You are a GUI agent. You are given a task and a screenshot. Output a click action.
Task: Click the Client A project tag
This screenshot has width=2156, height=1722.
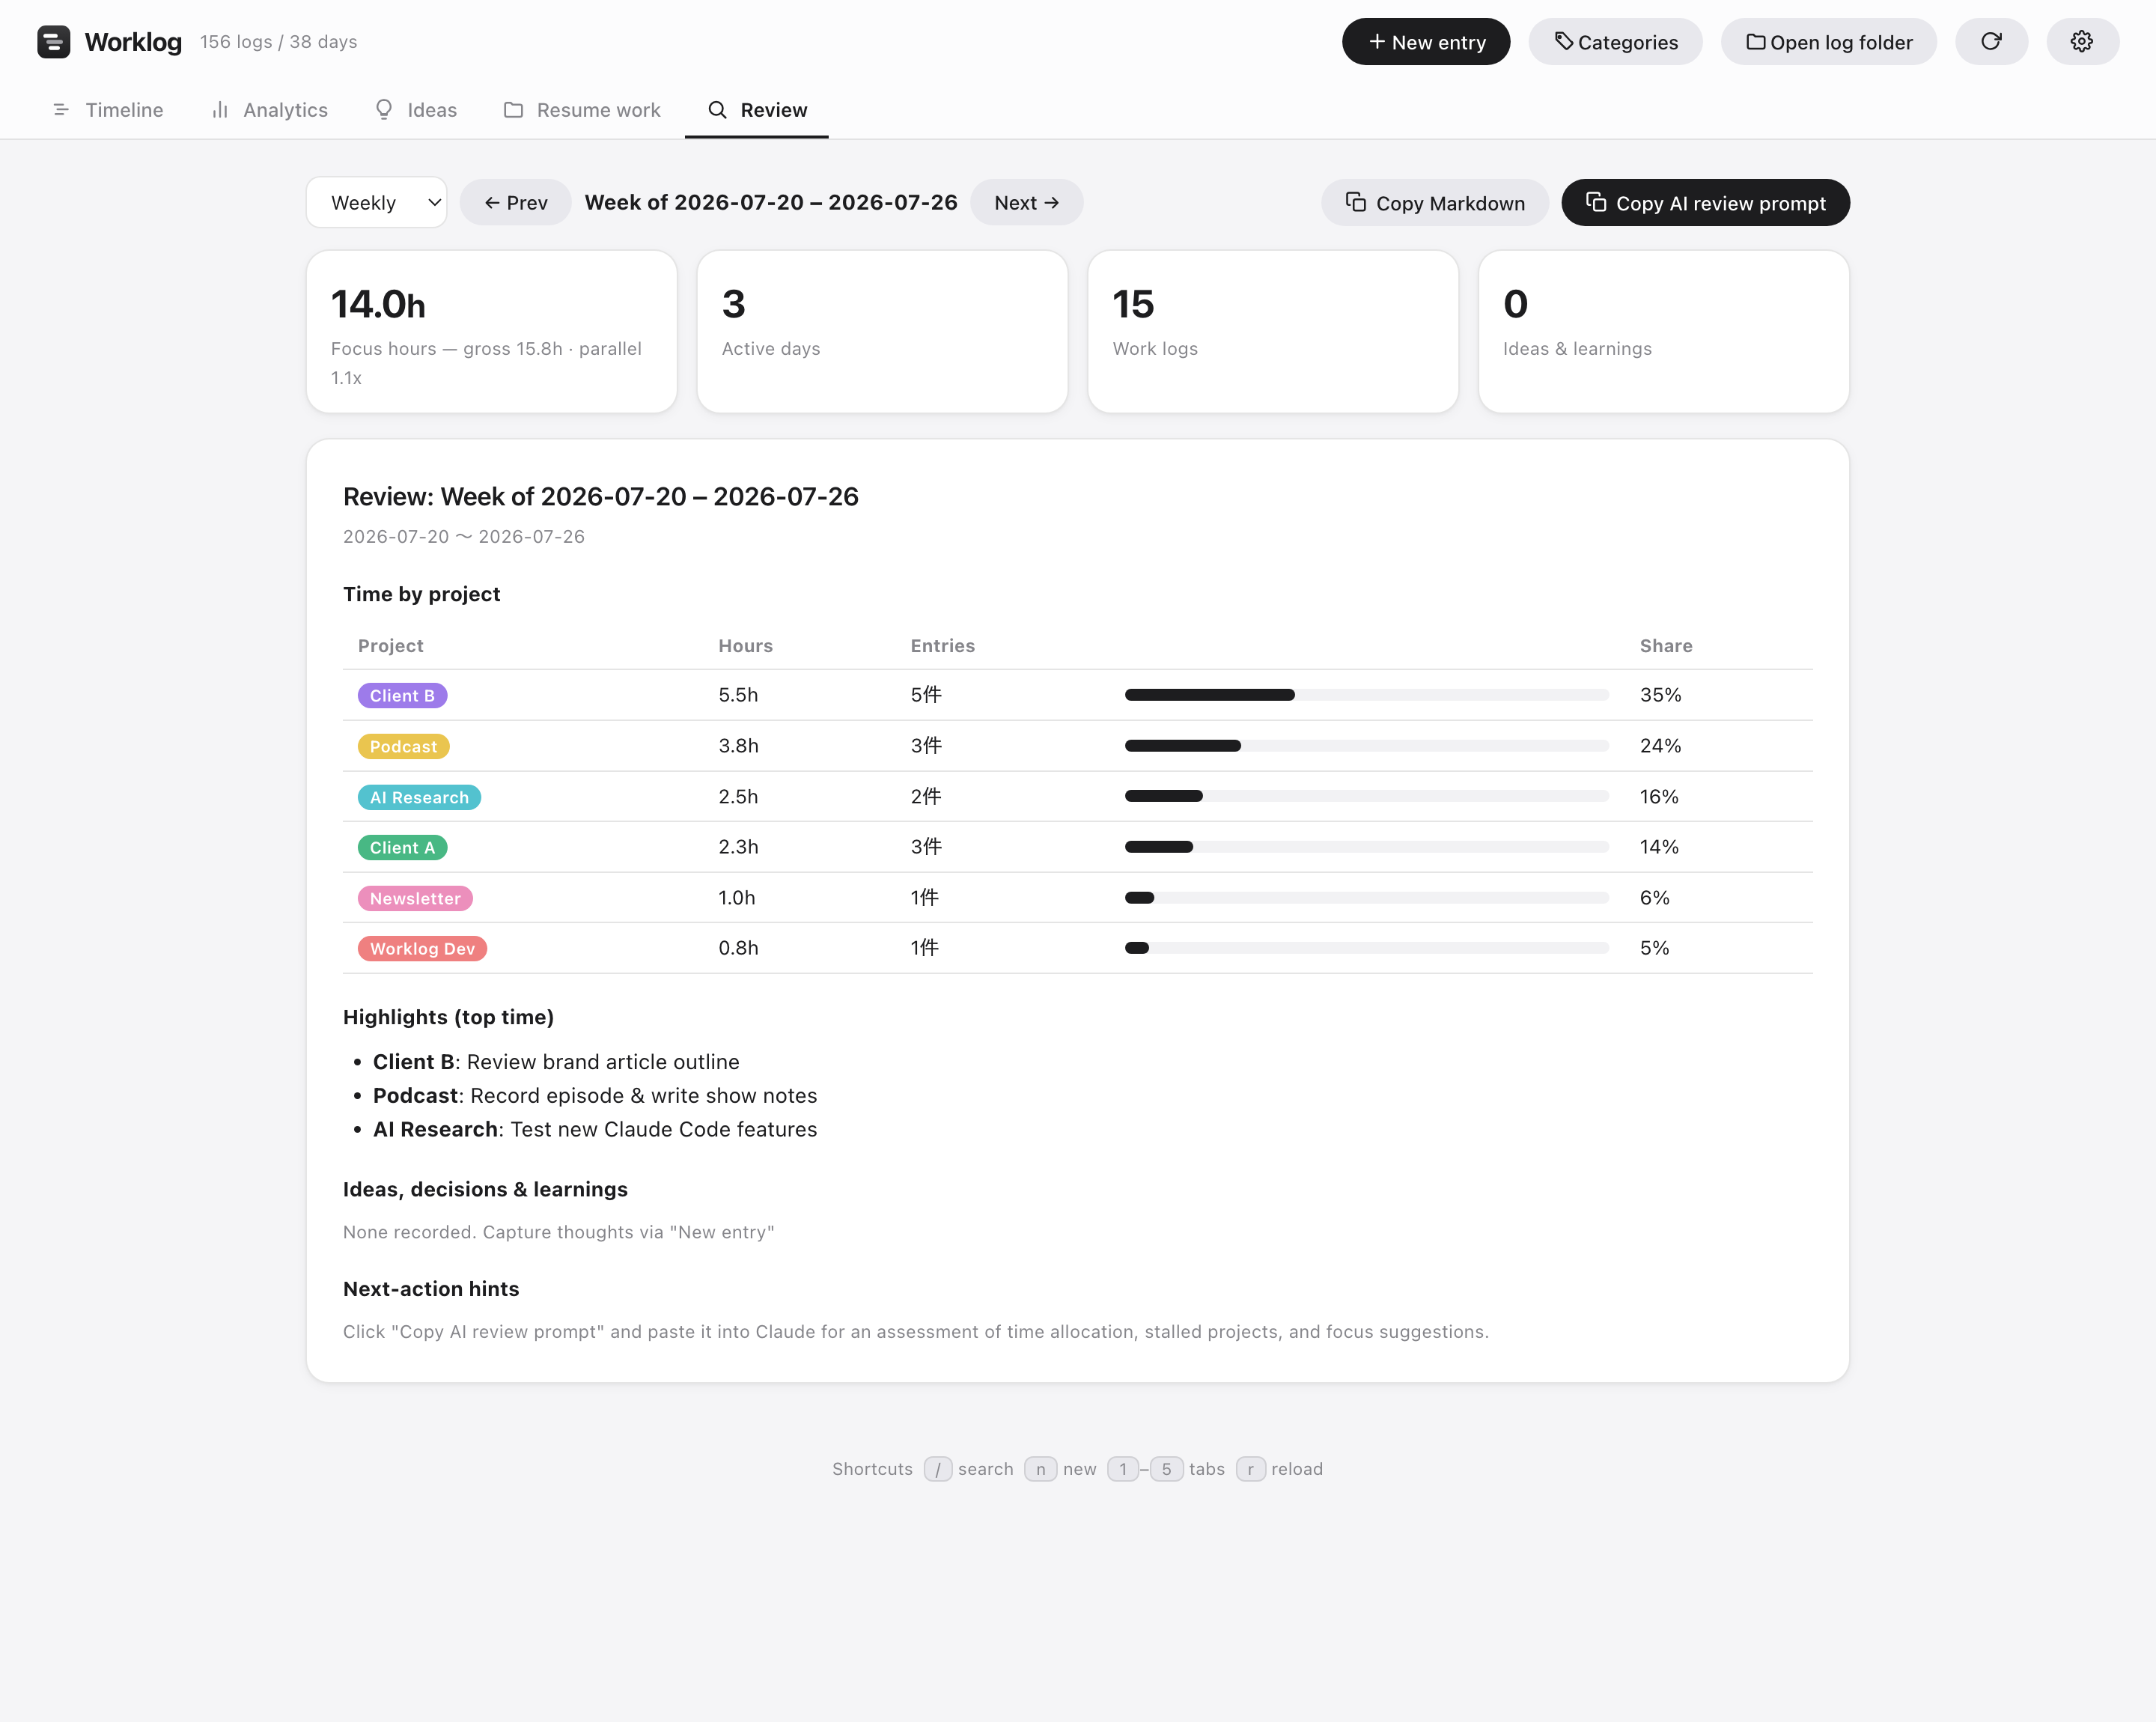[402, 848]
